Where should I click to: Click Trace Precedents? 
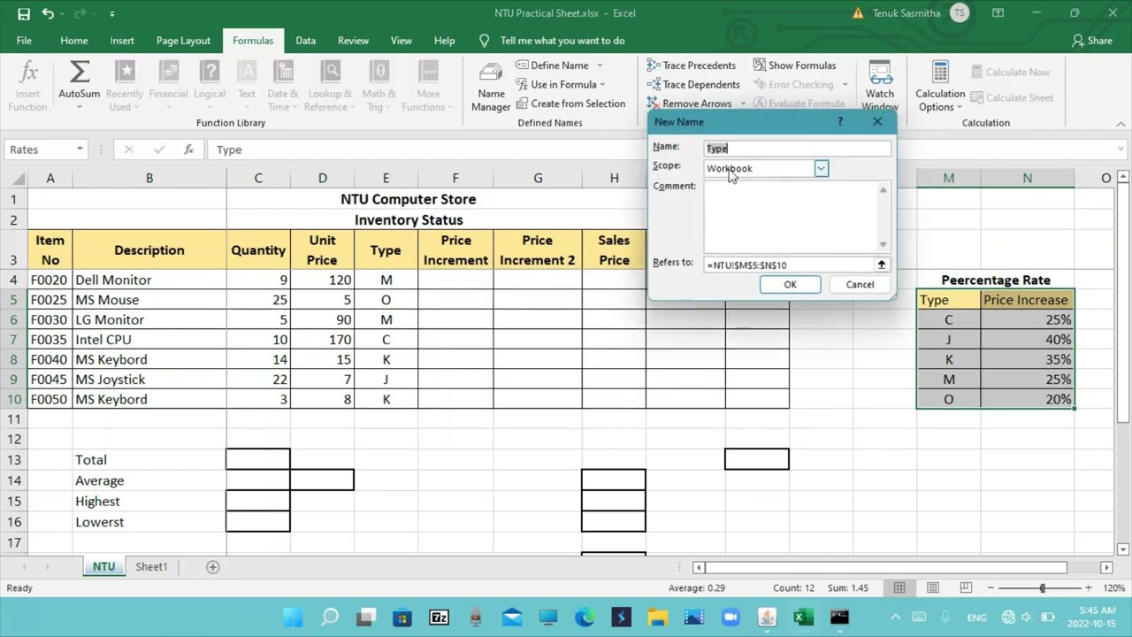(x=692, y=65)
